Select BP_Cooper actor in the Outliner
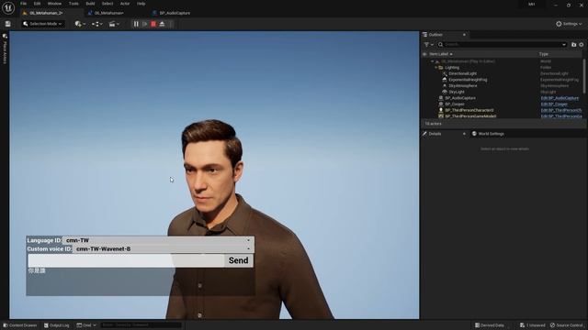Image resolution: width=588 pixels, height=330 pixels. point(455,104)
